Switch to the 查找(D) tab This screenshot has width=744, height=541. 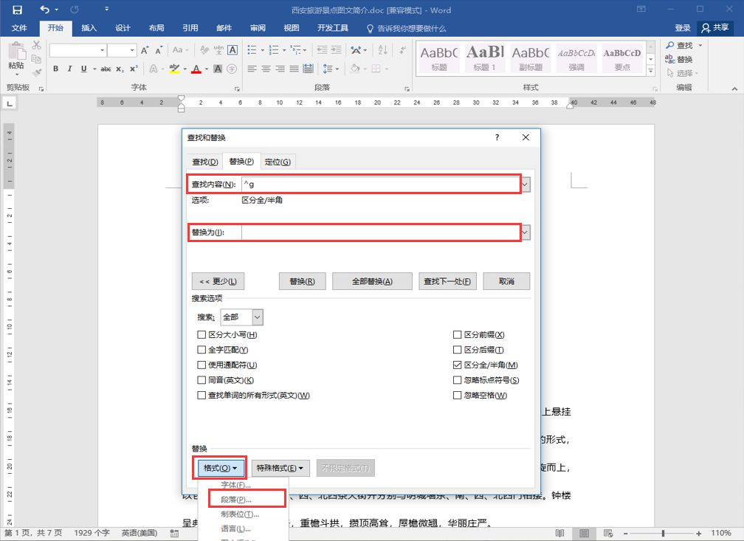click(x=205, y=162)
